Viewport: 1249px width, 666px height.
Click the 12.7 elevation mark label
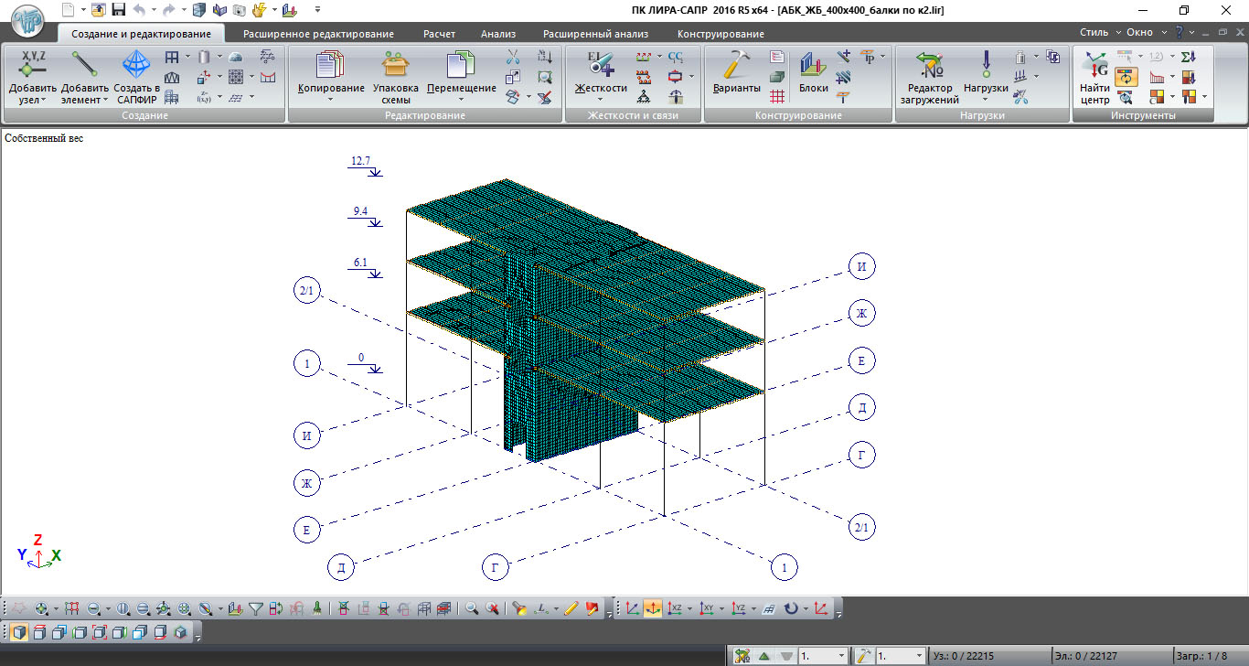click(360, 161)
